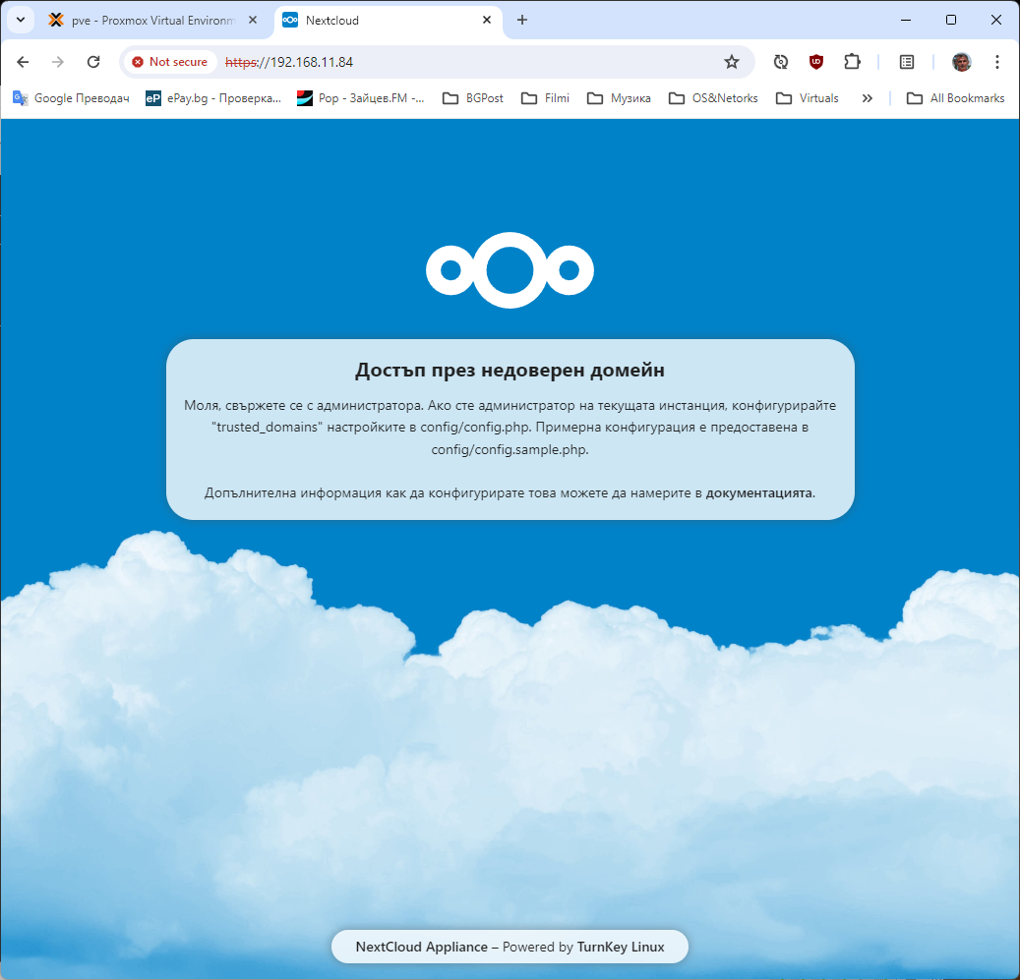Open the Chrome three-dot menu
Viewport: 1020px width, 980px height.
pyautogui.click(x=997, y=62)
